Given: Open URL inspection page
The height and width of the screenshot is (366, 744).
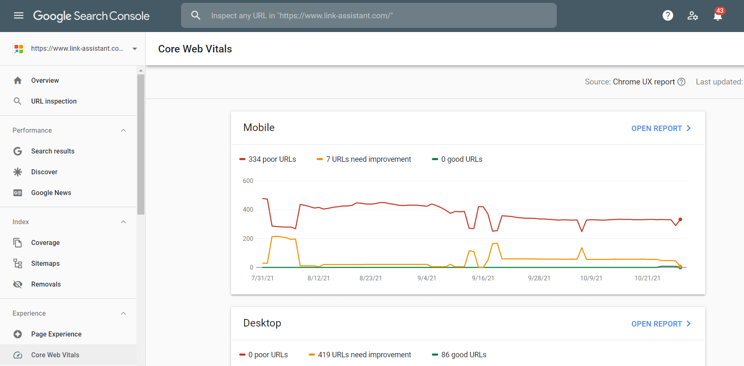Looking at the screenshot, I should (68, 101).
